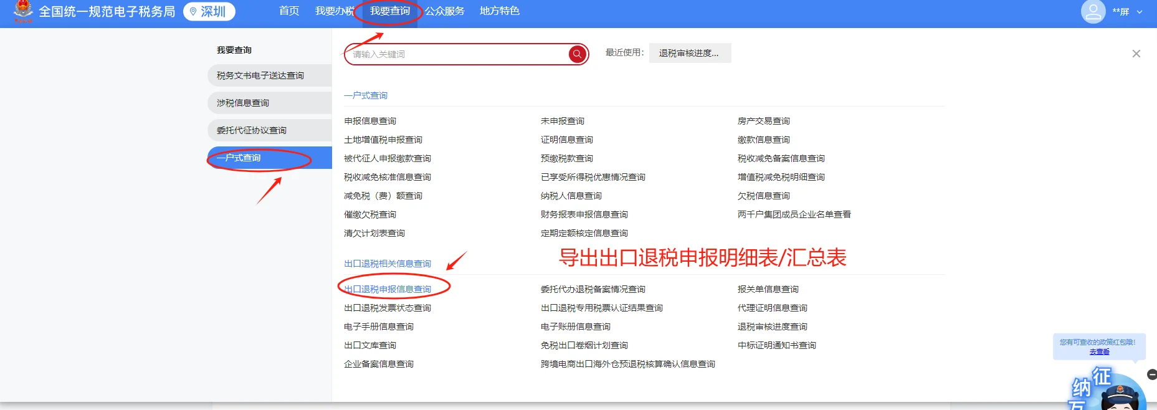The image size is (1157, 410).
Task: Open 税收减免核准信息查询 link
Action: (x=388, y=177)
